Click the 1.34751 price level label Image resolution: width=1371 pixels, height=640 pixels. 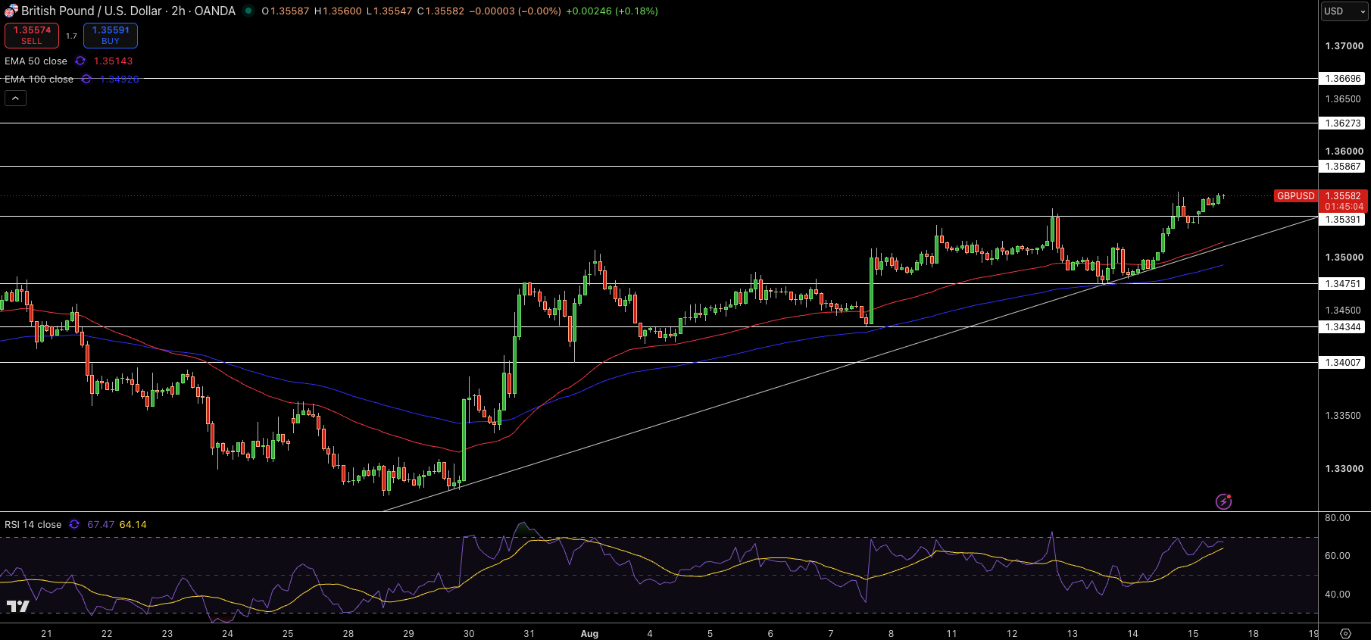(x=1343, y=284)
